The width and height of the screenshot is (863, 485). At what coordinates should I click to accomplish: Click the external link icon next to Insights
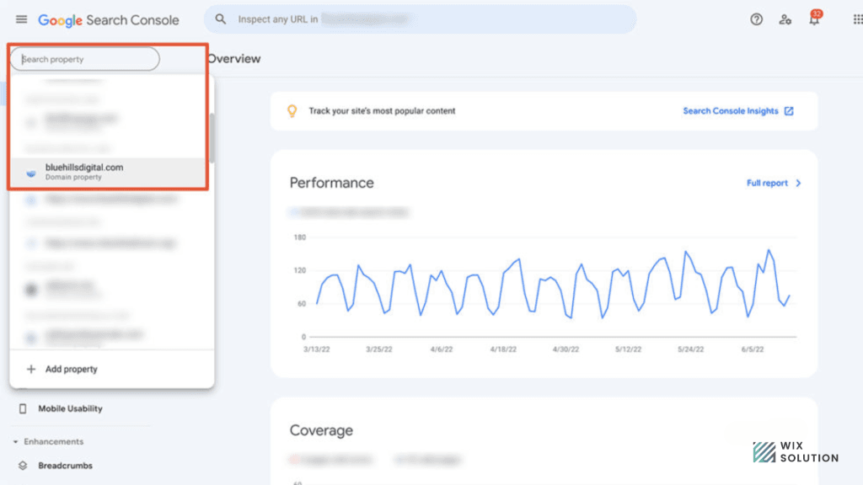point(789,111)
